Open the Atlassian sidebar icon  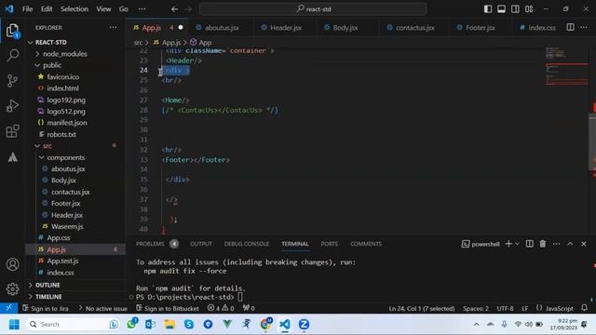tap(12, 156)
